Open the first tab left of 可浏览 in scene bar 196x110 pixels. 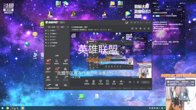coord(49,27)
